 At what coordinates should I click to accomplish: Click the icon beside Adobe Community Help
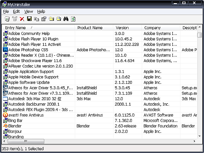point(5,33)
